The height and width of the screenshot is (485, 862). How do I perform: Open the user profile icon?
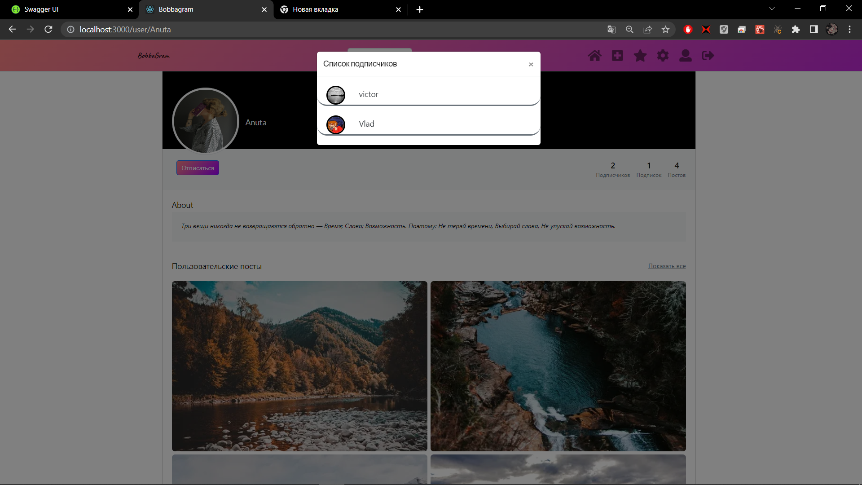pos(685,56)
